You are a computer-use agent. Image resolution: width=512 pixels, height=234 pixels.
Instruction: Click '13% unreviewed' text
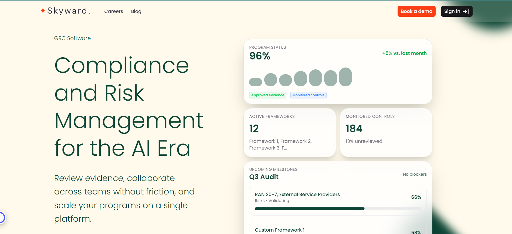(x=364, y=141)
